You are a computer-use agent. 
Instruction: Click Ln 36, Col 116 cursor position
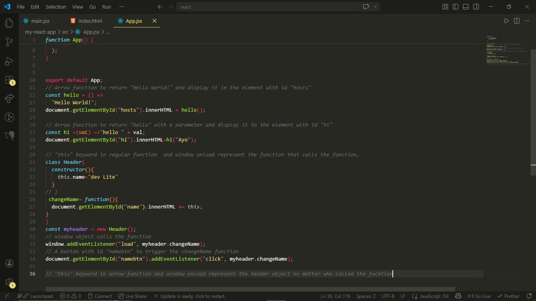(335, 296)
